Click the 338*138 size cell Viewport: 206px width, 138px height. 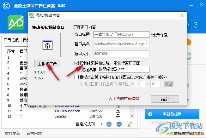pyautogui.click(x=96, y=116)
